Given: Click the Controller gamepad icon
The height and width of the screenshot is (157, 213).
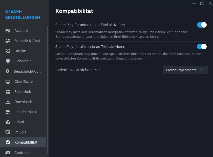Looking at the screenshot, I should [x=8, y=153].
